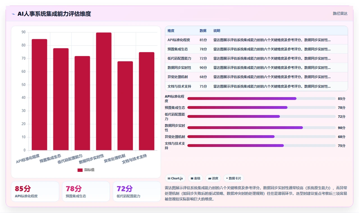This screenshot has height=213, width=359.
Task: Click the 75分 value beside the progress bar
Action: [342, 146]
